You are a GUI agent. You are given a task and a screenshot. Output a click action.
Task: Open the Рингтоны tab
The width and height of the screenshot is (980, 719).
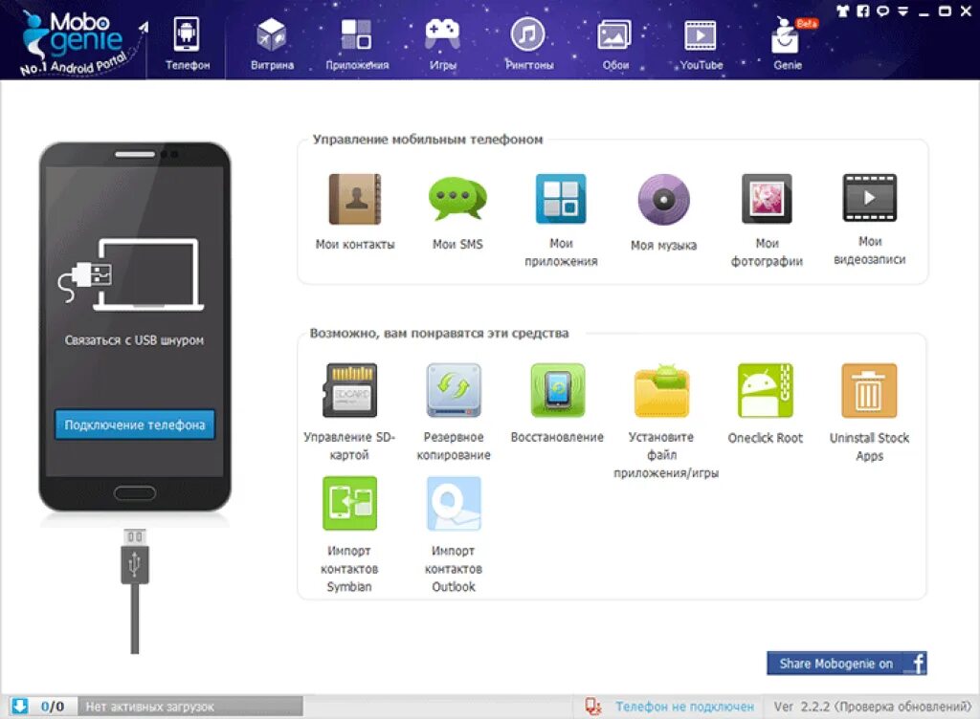[528, 42]
